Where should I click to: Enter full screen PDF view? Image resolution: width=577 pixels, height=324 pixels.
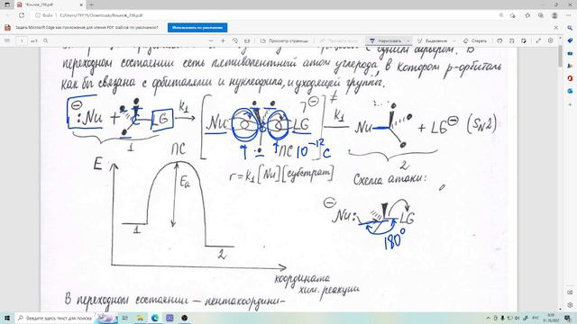(538, 40)
